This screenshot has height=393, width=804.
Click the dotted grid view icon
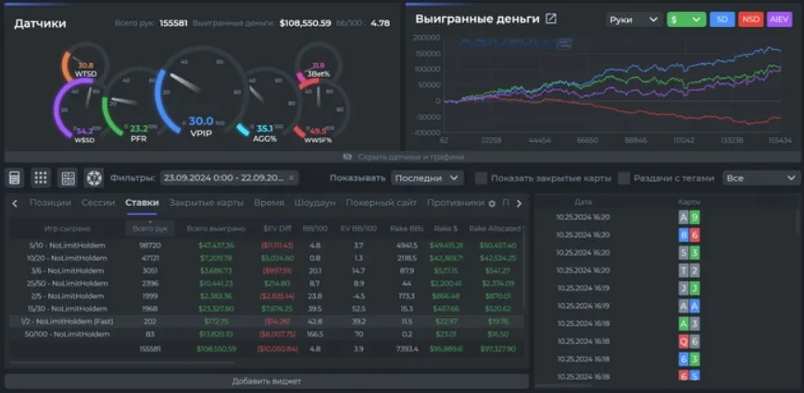(41, 178)
